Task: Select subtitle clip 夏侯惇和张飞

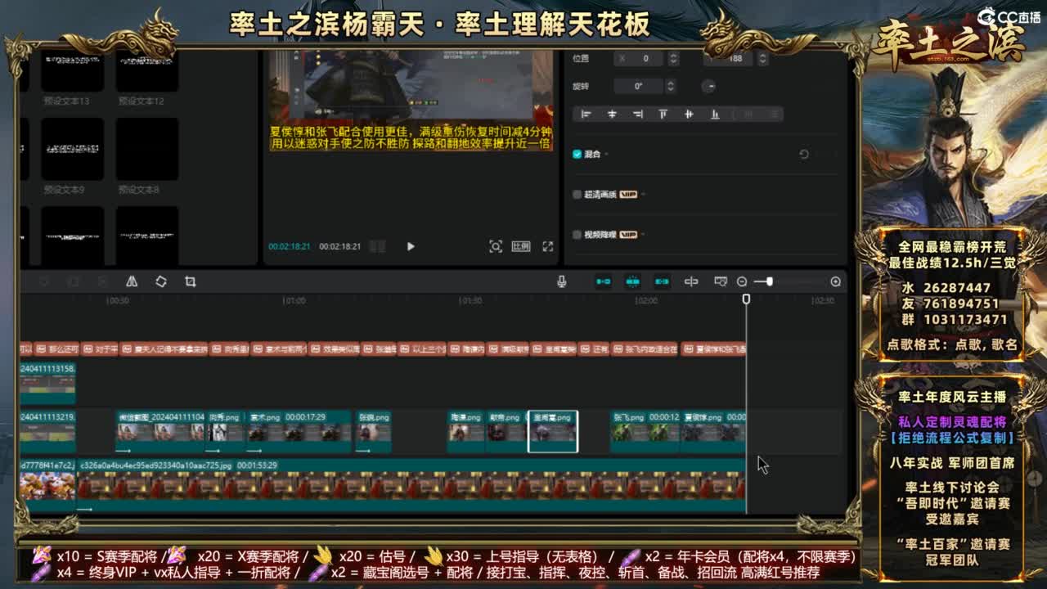Action: tap(713, 348)
